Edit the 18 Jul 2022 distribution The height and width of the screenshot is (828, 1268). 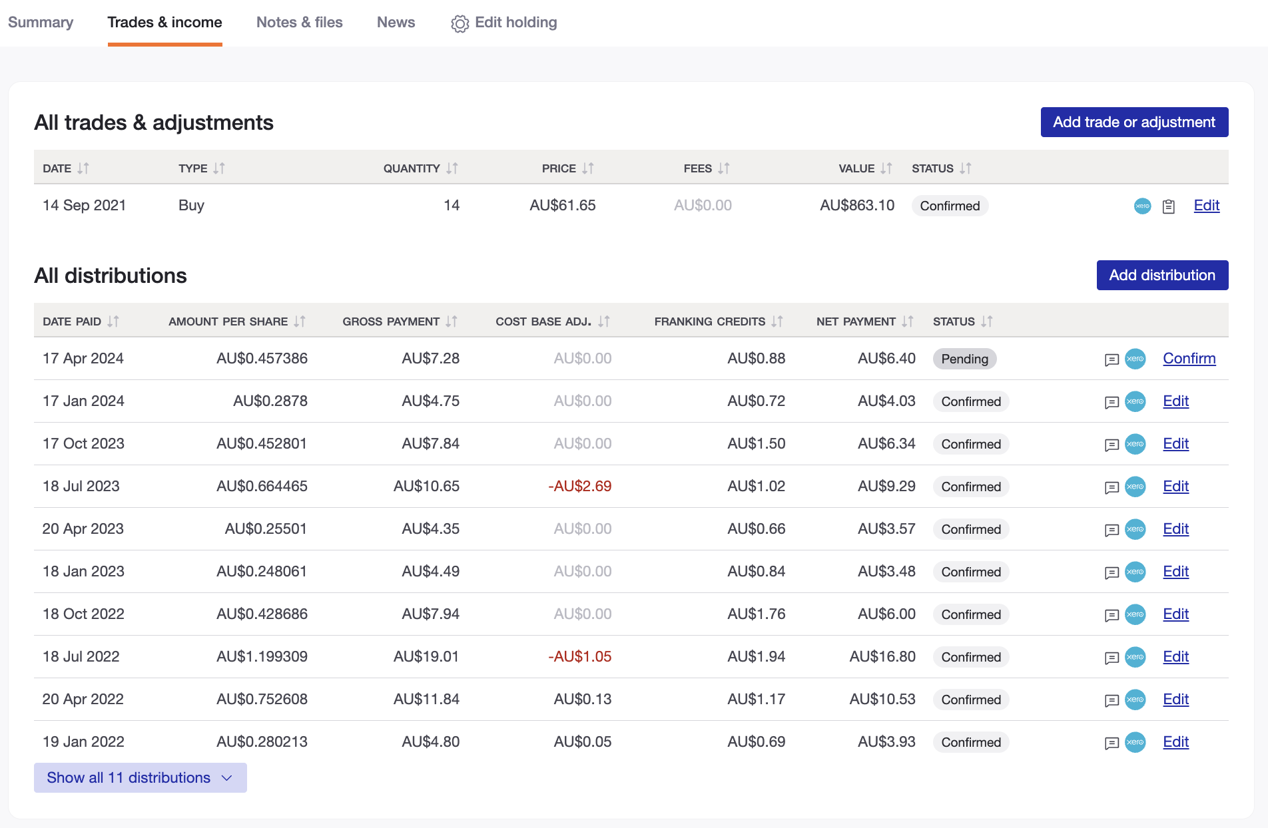[x=1175, y=657]
